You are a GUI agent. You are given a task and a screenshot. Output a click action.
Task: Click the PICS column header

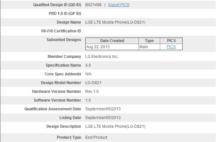(x=171, y=41)
